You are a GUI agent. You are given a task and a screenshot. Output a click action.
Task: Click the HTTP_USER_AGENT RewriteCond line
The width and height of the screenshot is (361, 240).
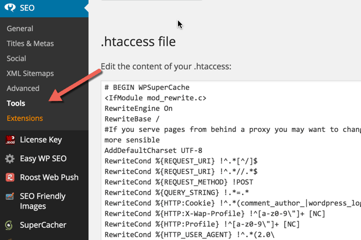coord(190,234)
